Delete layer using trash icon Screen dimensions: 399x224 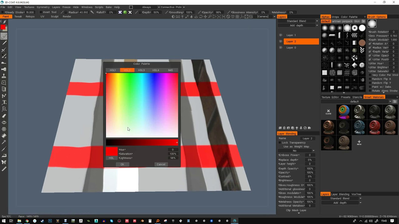click(x=284, y=128)
